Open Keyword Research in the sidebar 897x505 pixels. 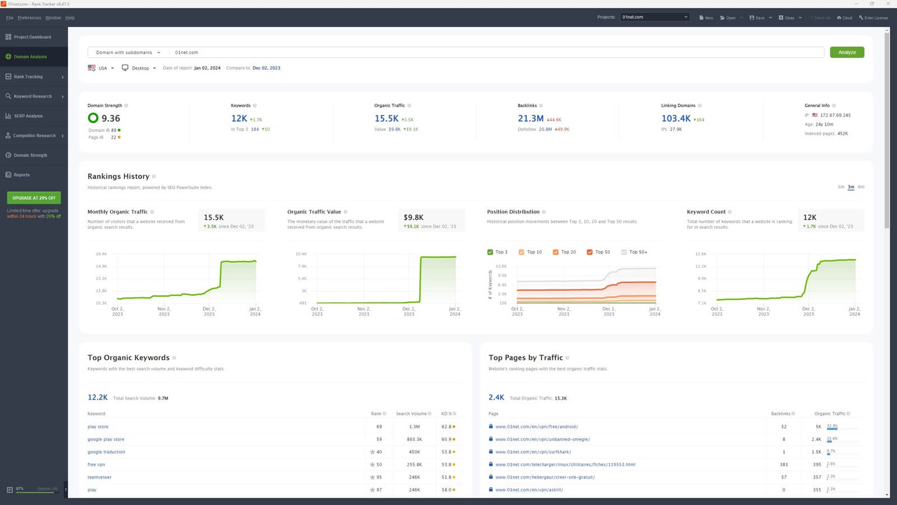tap(34, 96)
